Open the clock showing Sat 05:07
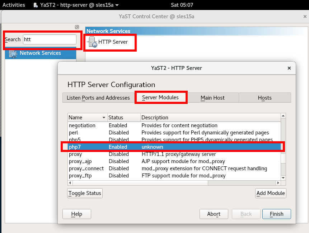 tap(182, 5)
